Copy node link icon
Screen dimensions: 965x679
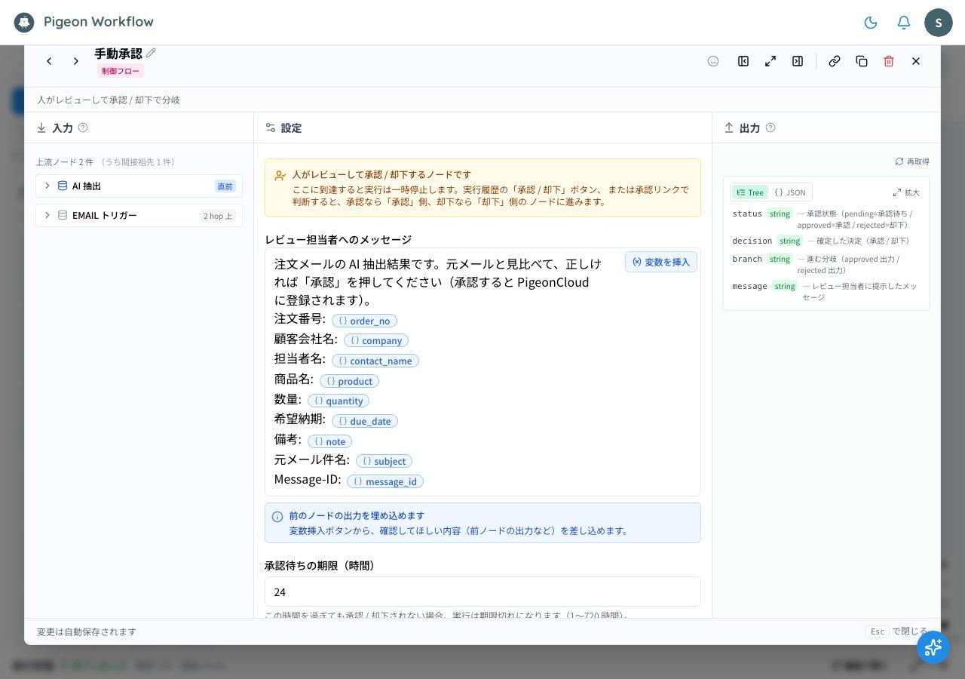(x=835, y=61)
